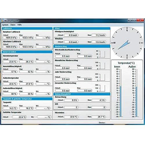145x145 pixels.
Task: Select absolute pressure current 1009.8 hPa field
Action: [x=10, y=47]
